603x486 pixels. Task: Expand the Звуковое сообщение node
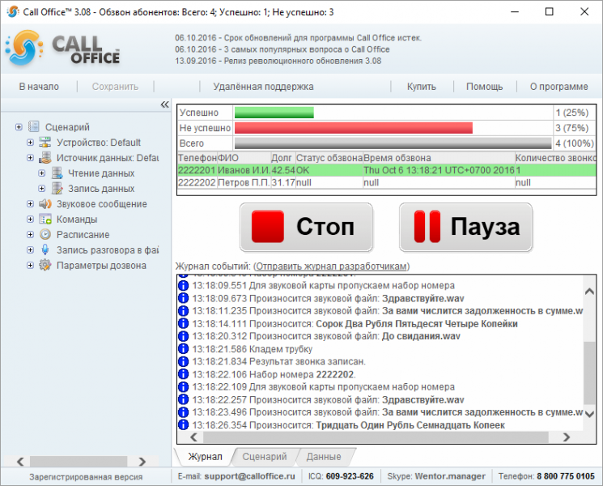tap(30, 204)
